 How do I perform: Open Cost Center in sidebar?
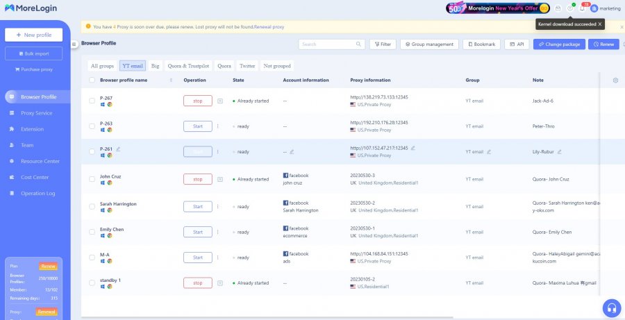35,177
